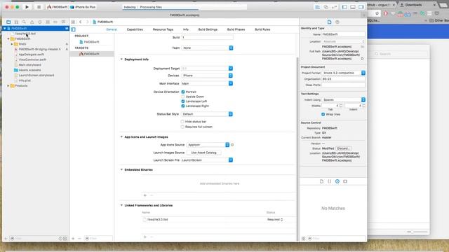
Task: Switch to the Build Rules tab
Action: tap(262, 29)
